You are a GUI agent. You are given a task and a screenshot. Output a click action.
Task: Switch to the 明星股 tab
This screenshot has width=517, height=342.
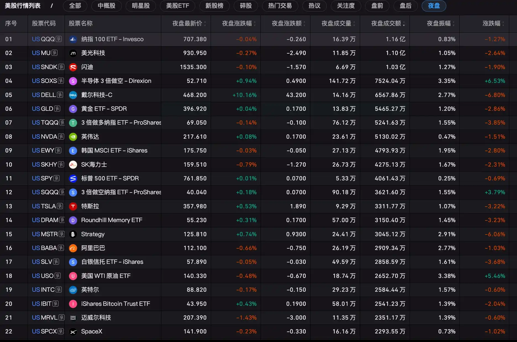coord(141,6)
